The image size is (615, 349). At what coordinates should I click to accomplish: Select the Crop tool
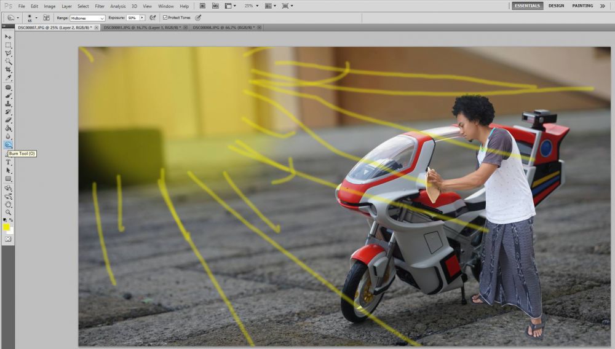pyautogui.click(x=8, y=69)
